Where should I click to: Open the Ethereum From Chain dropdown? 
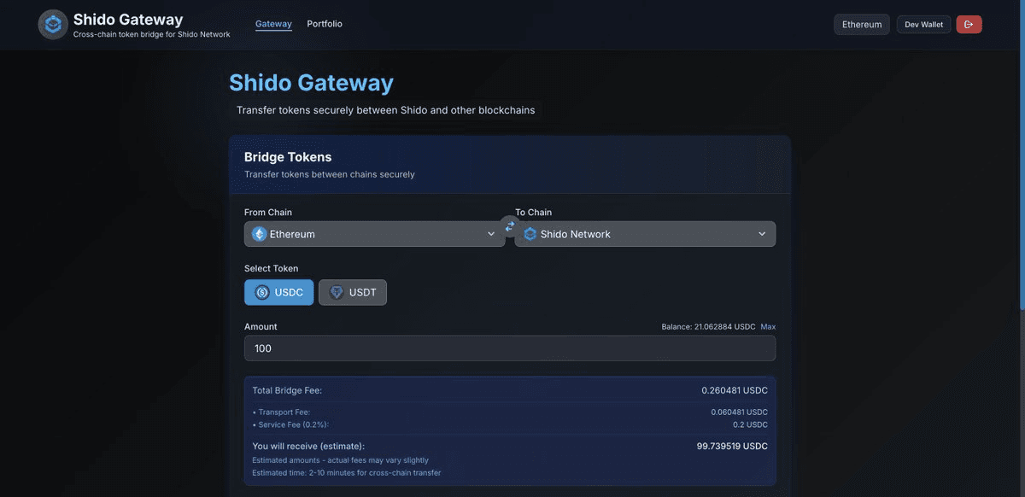click(x=375, y=234)
